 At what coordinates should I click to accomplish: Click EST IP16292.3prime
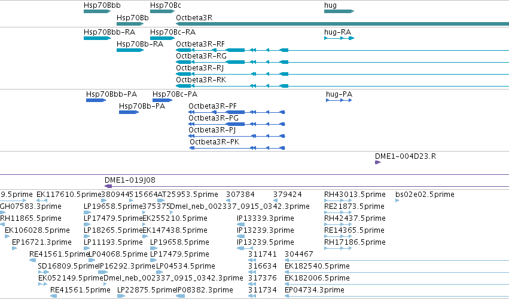coord(127,266)
